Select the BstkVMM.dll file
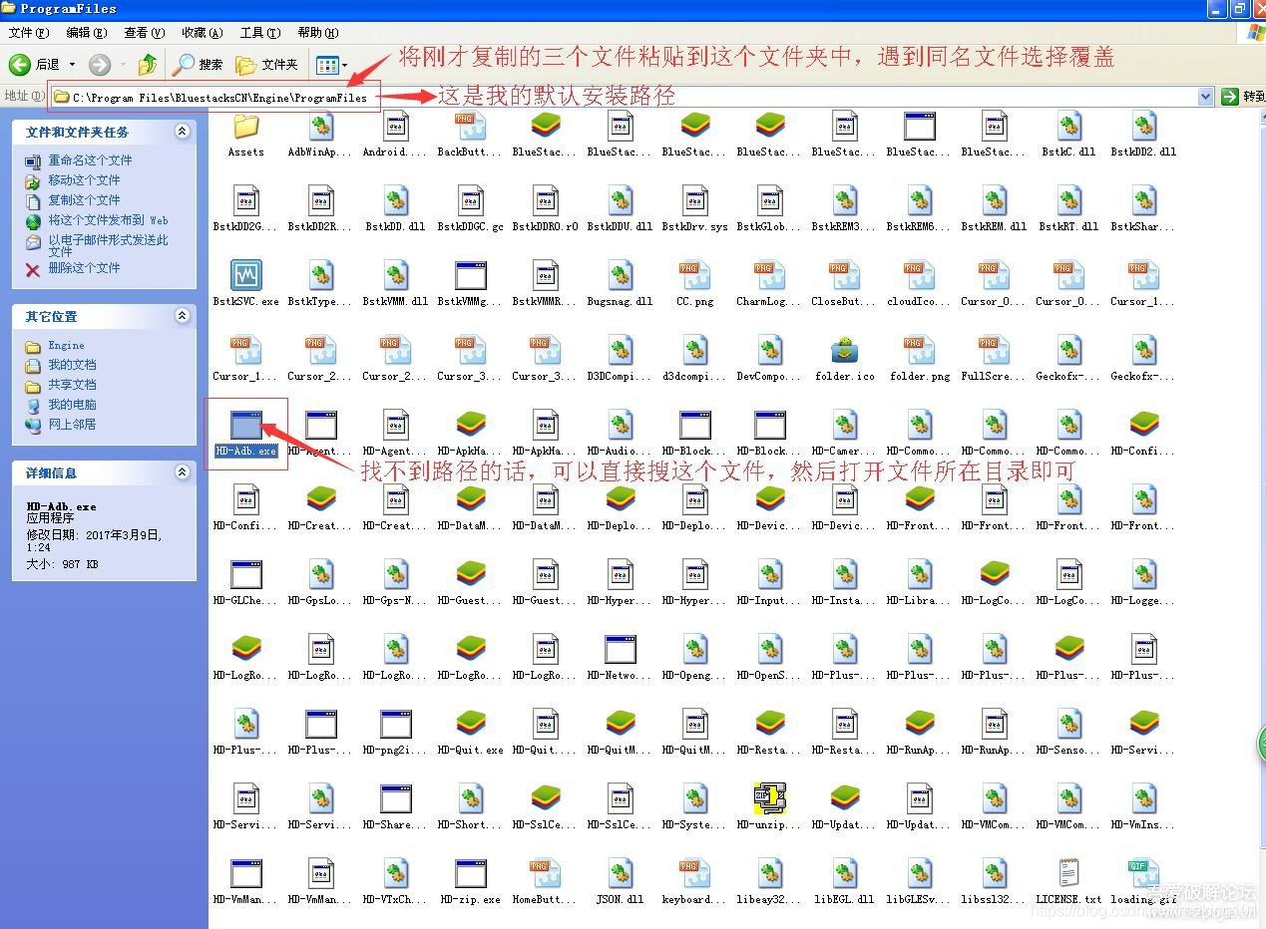The height and width of the screenshot is (929, 1266). [396, 283]
